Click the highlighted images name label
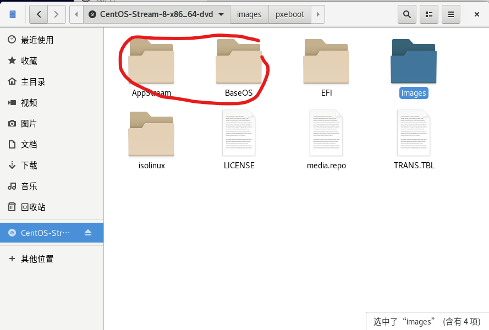The image size is (489, 330). coord(414,93)
